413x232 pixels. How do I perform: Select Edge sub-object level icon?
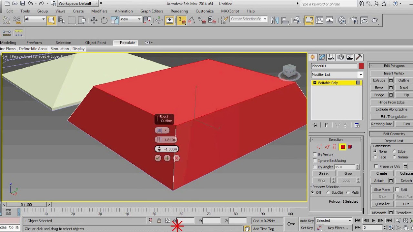327,147
